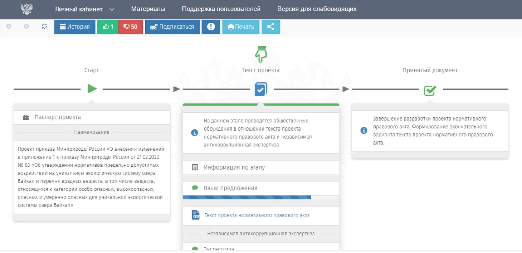Viewport: 522px width, 253px height.
Task: Click the share icon button
Action: (x=271, y=27)
